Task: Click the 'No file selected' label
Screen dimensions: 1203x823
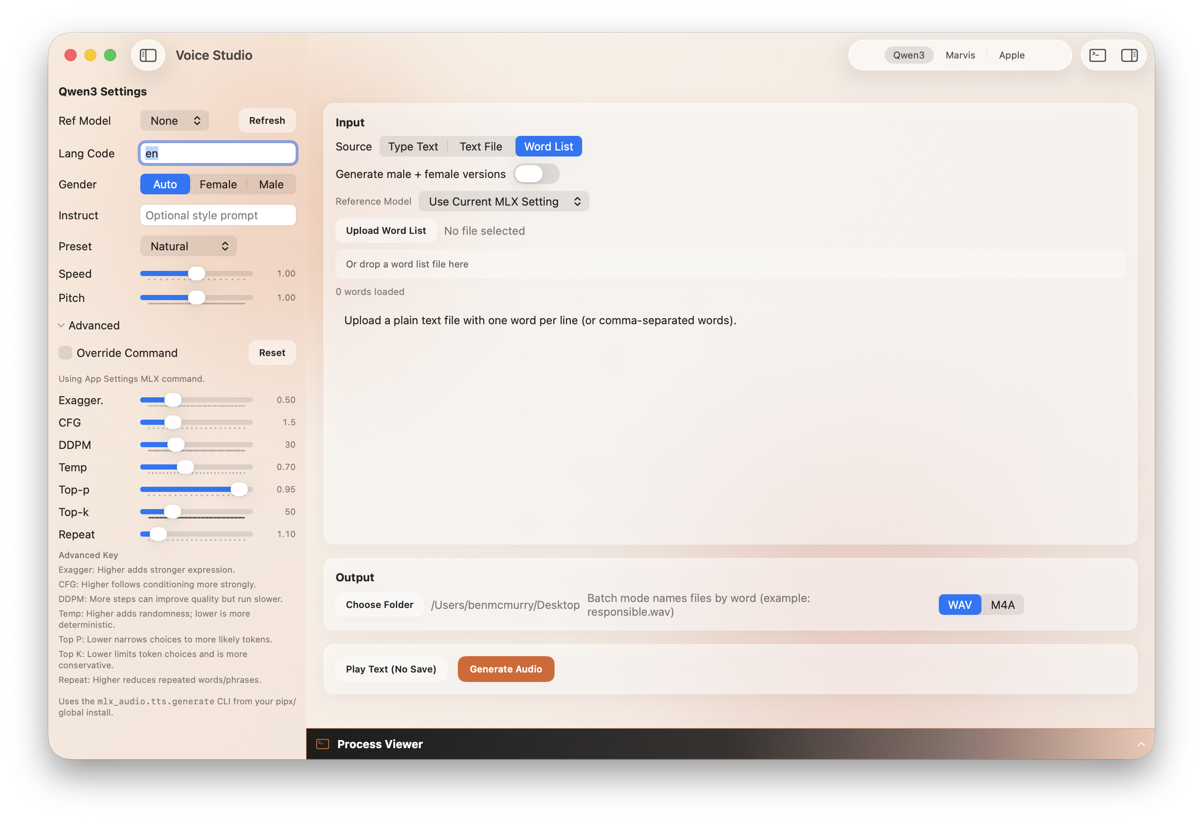Action: point(484,231)
